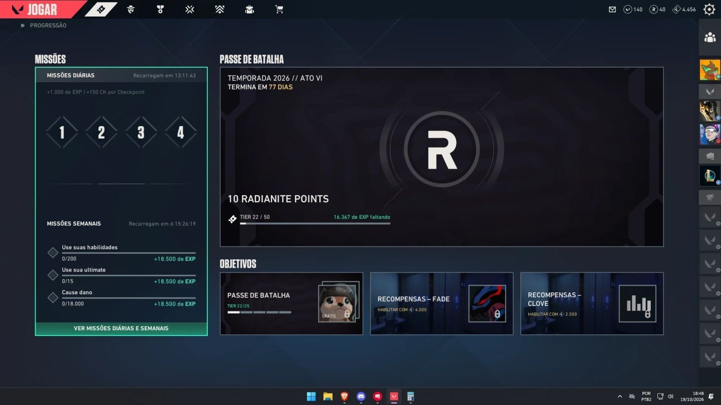Open Discord from the taskbar
This screenshot has height=405, width=721.
[361, 396]
